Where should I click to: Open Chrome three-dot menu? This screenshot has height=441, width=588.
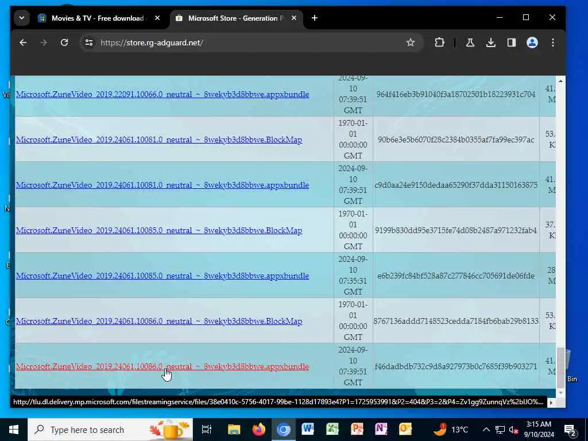point(553,42)
